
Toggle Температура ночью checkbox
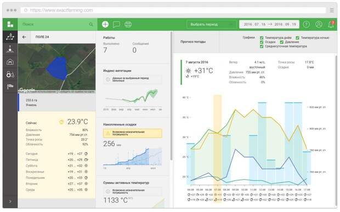point(297,38)
